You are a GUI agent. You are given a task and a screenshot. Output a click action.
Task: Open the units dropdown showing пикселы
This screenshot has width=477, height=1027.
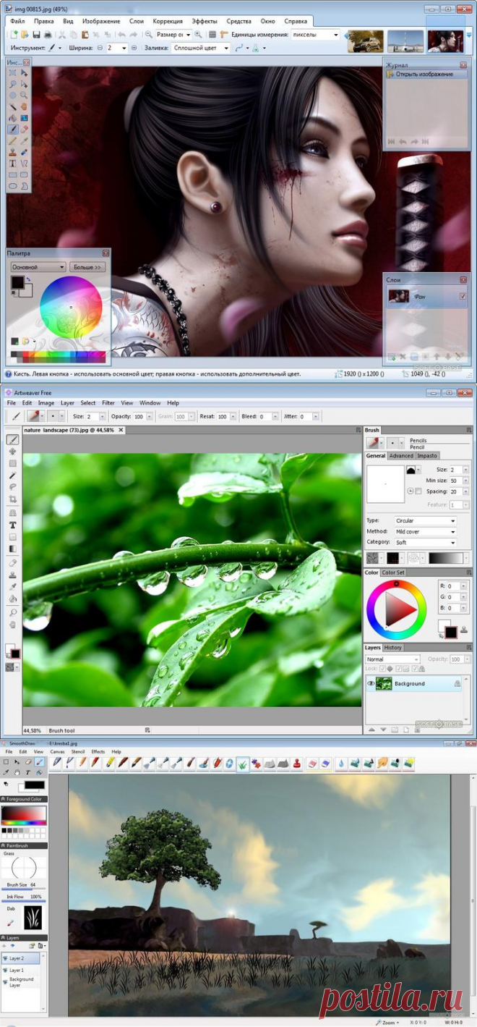315,34
